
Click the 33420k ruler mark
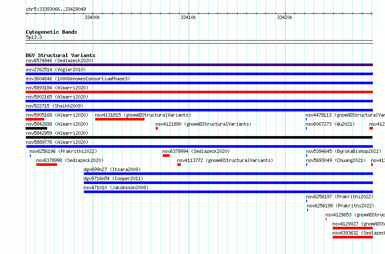coord(285,17)
